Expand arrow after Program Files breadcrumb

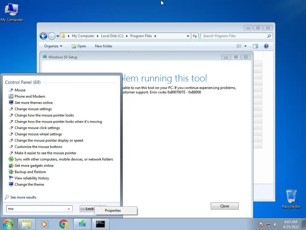[155, 36]
